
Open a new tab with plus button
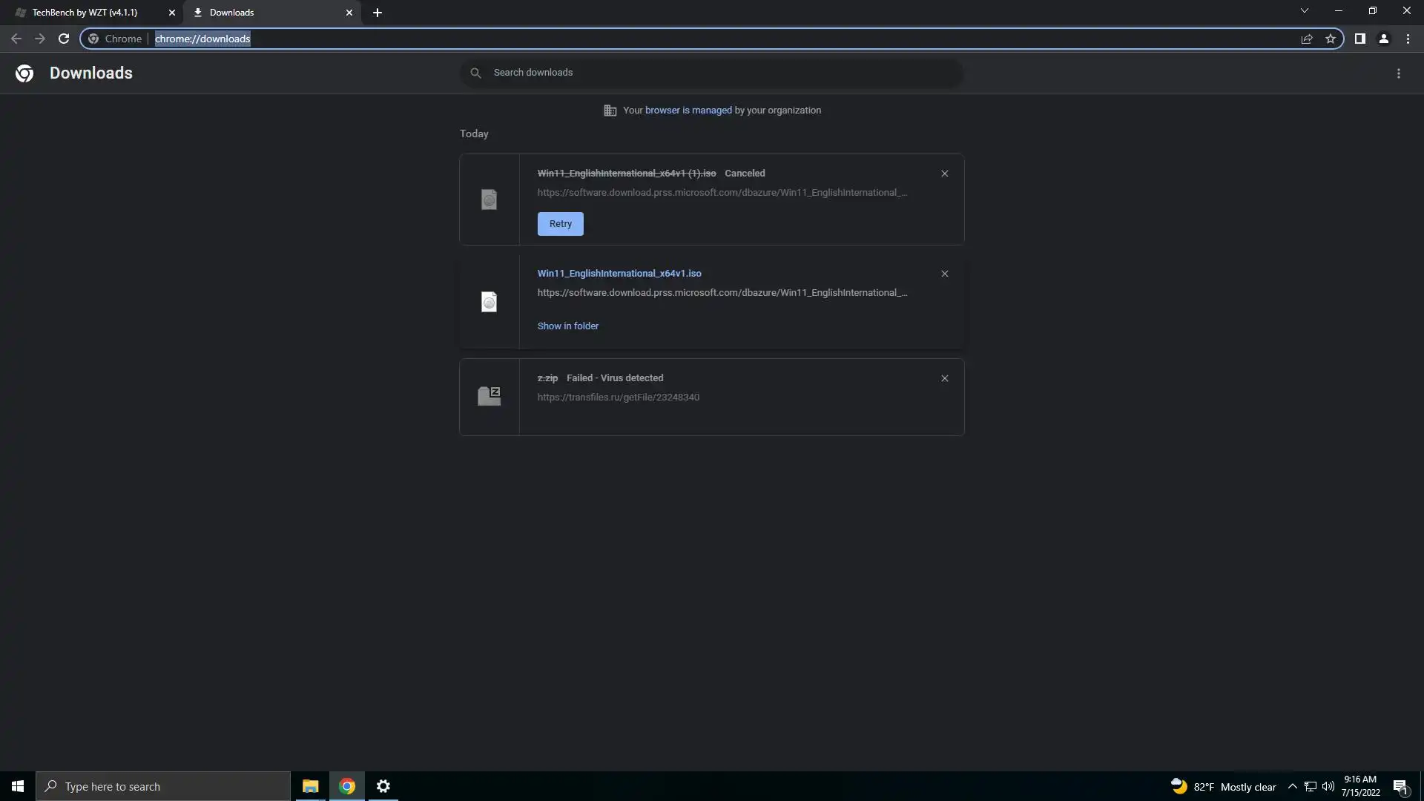(378, 13)
